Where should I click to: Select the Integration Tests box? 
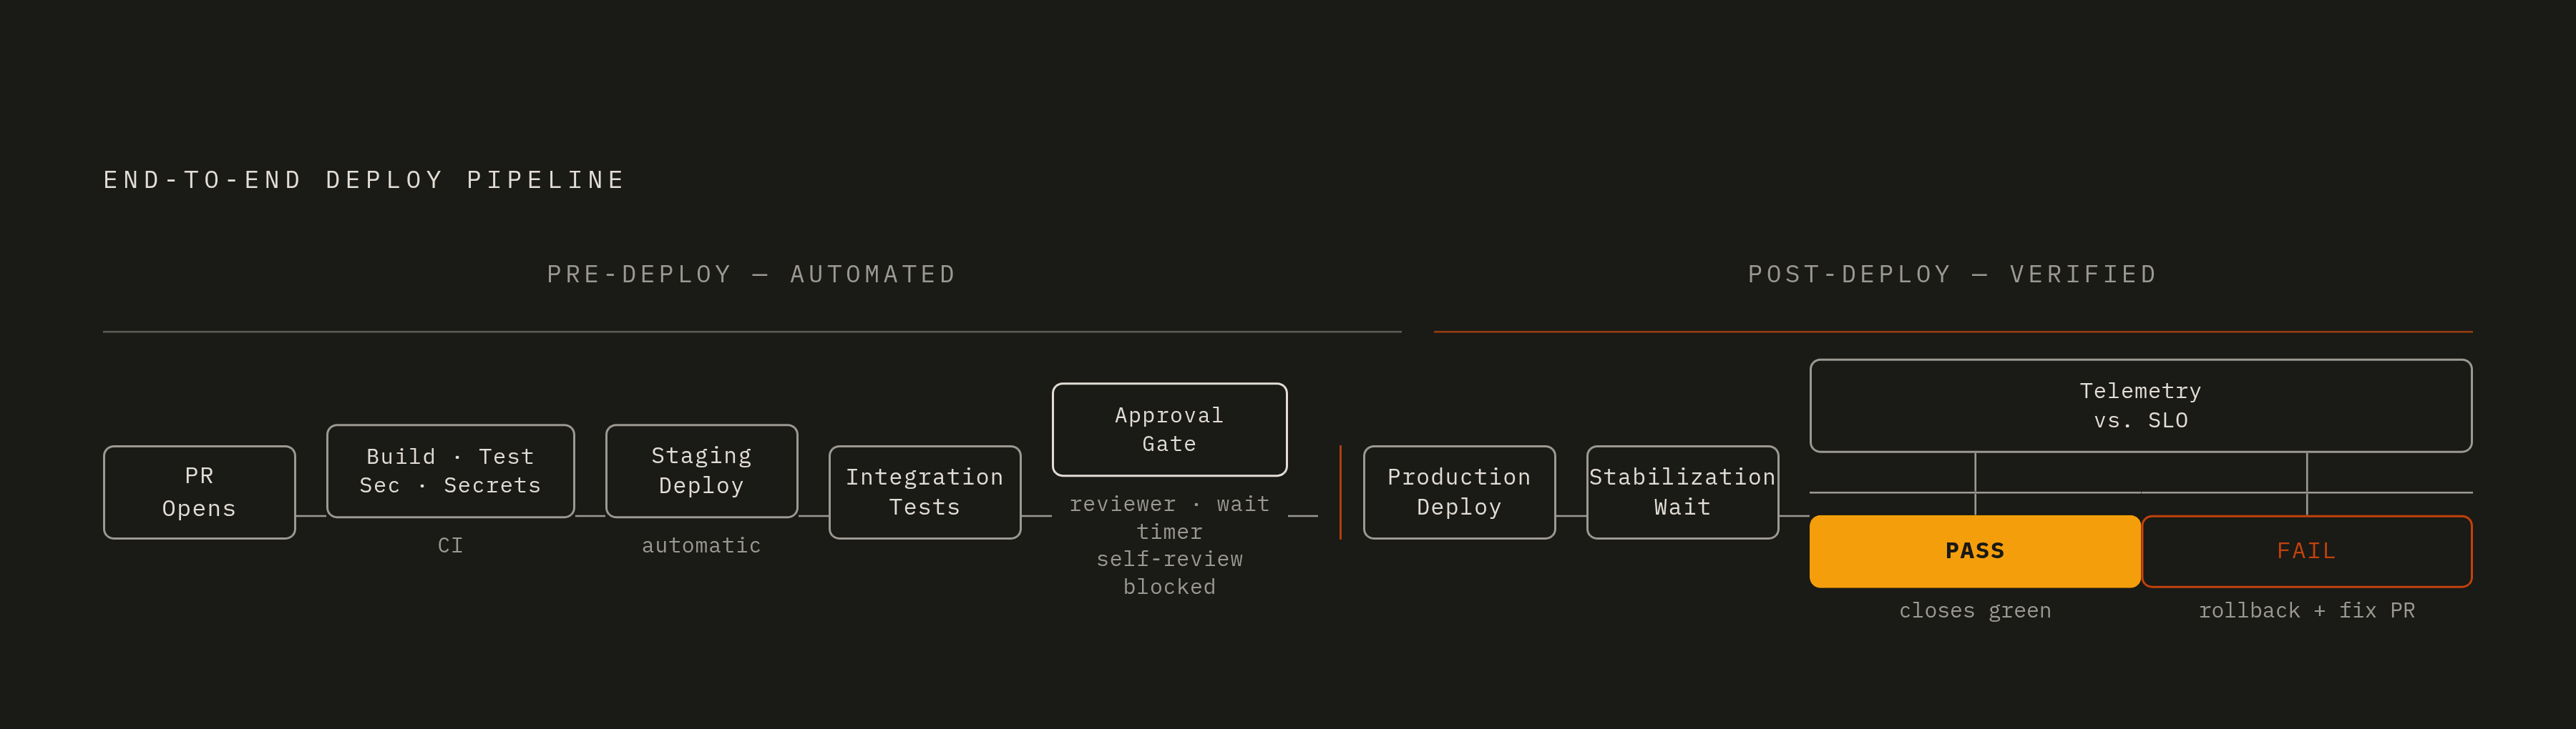[x=924, y=492]
